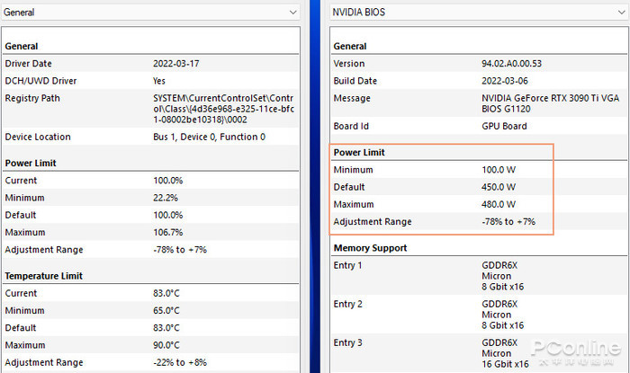630x373 pixels.
Task: Select the Device Location row
Action: (x=150, y=137)
